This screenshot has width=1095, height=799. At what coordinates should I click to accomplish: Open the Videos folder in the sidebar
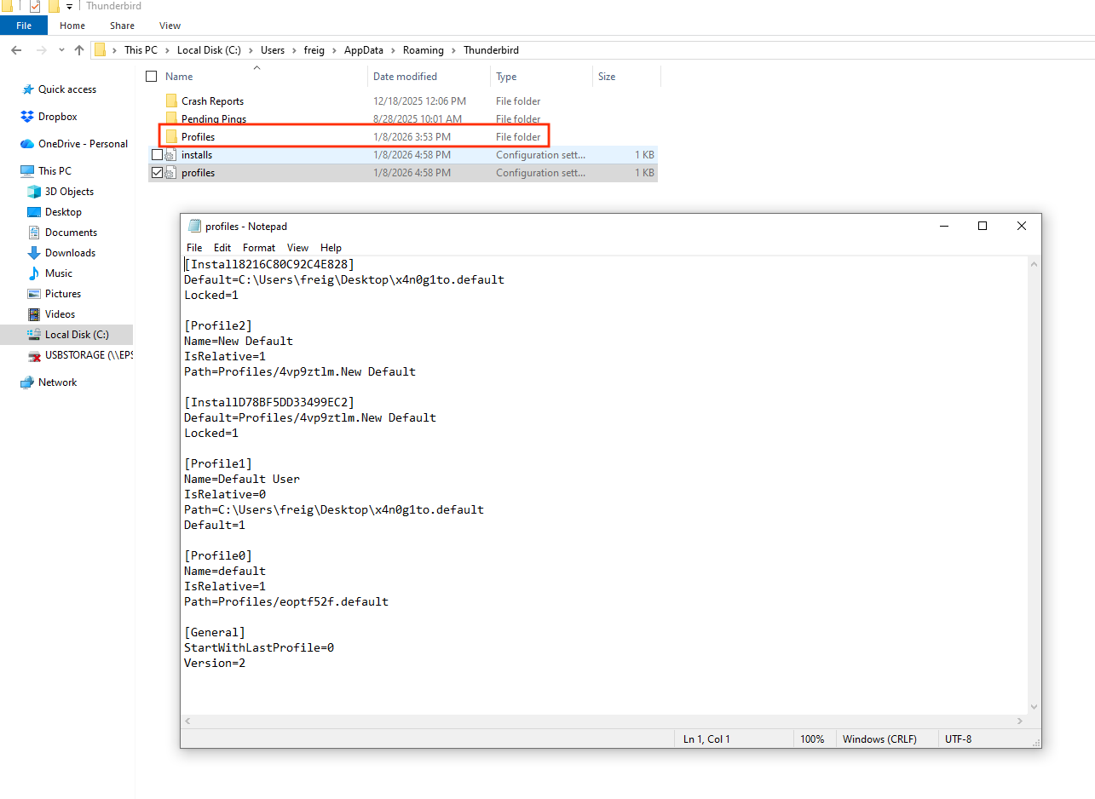tap(60, 314)
